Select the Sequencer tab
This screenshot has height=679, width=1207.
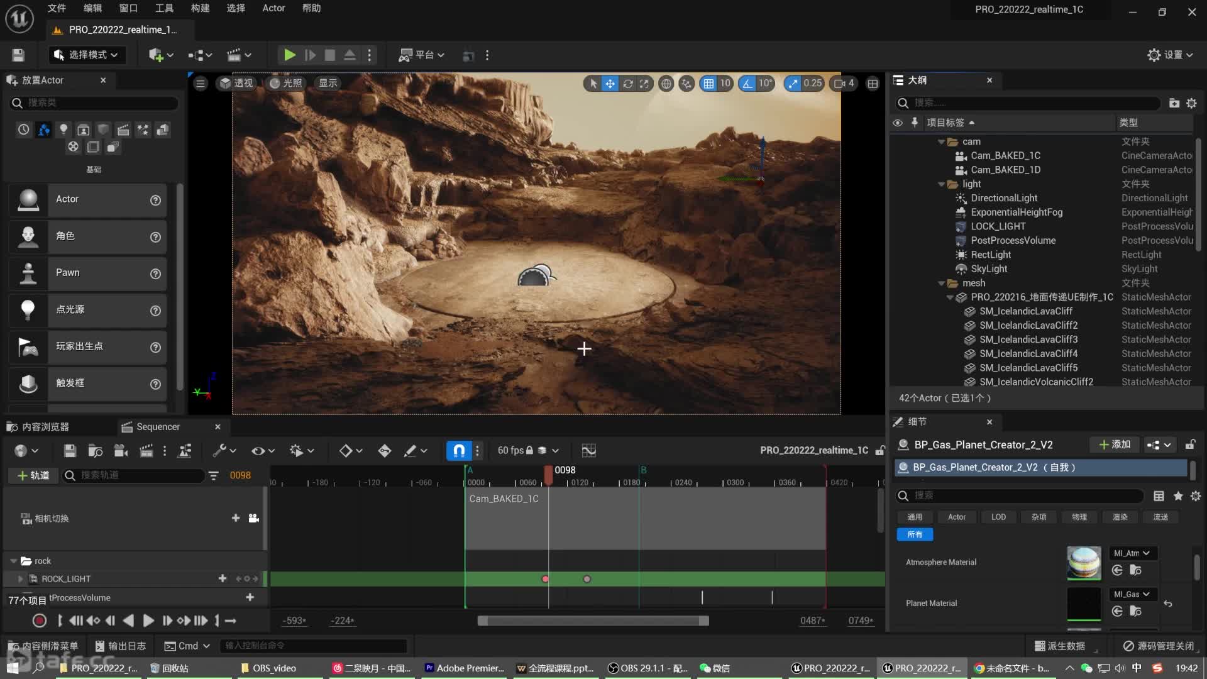[x=158, y=427]
